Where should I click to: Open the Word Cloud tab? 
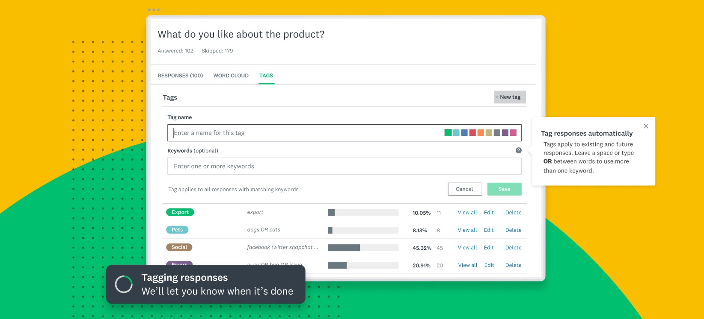[231, 76]
